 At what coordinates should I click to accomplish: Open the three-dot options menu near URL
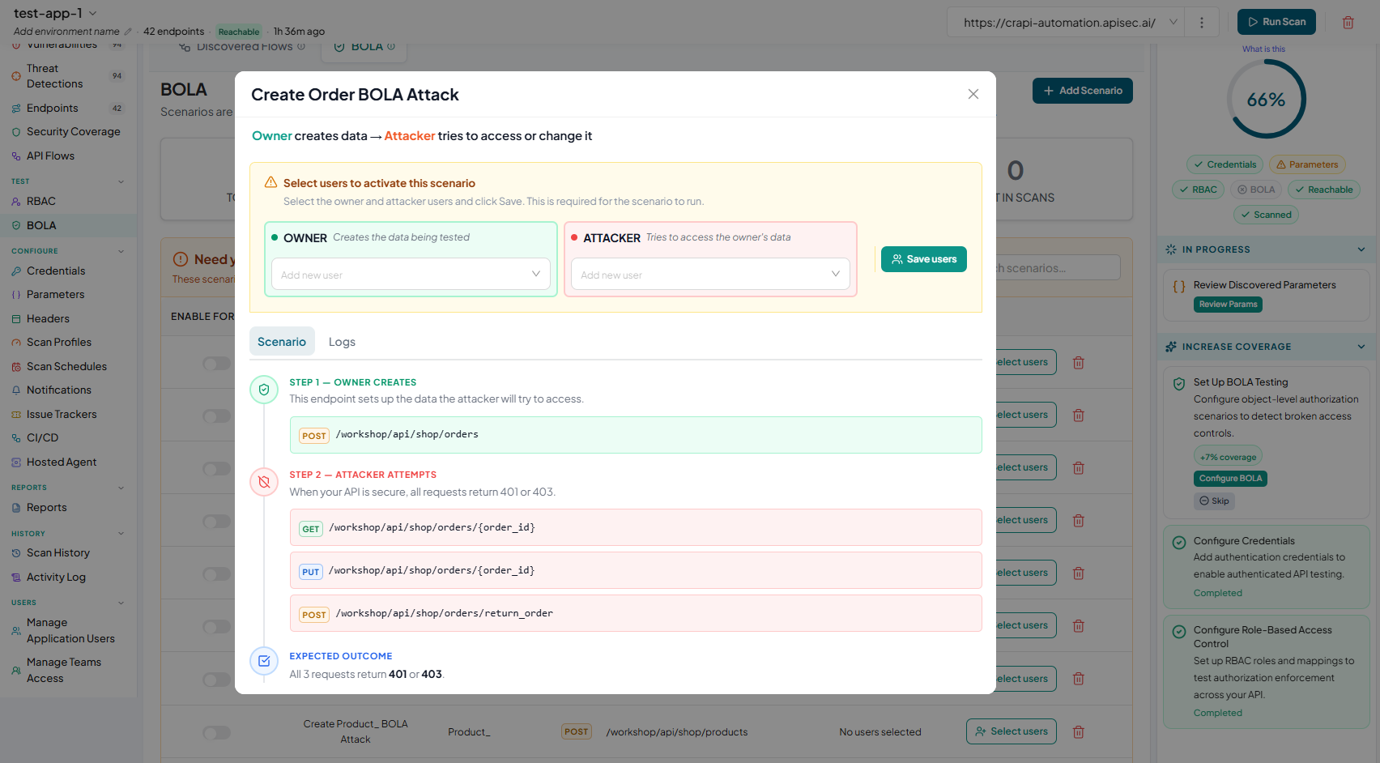(x=1202, y=23)
